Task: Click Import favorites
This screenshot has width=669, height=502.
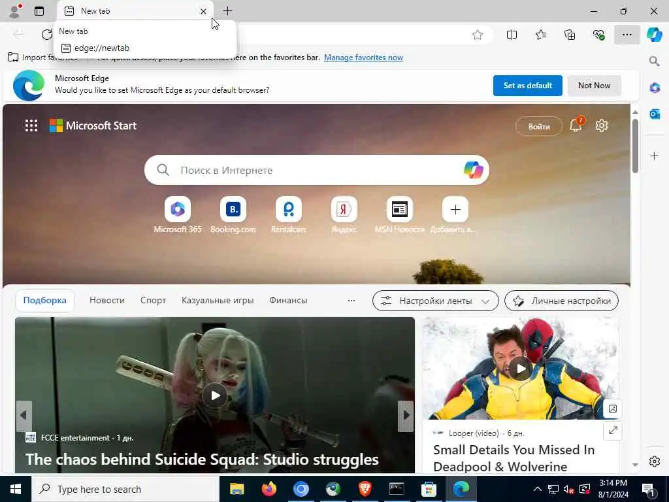Action: 42,58
